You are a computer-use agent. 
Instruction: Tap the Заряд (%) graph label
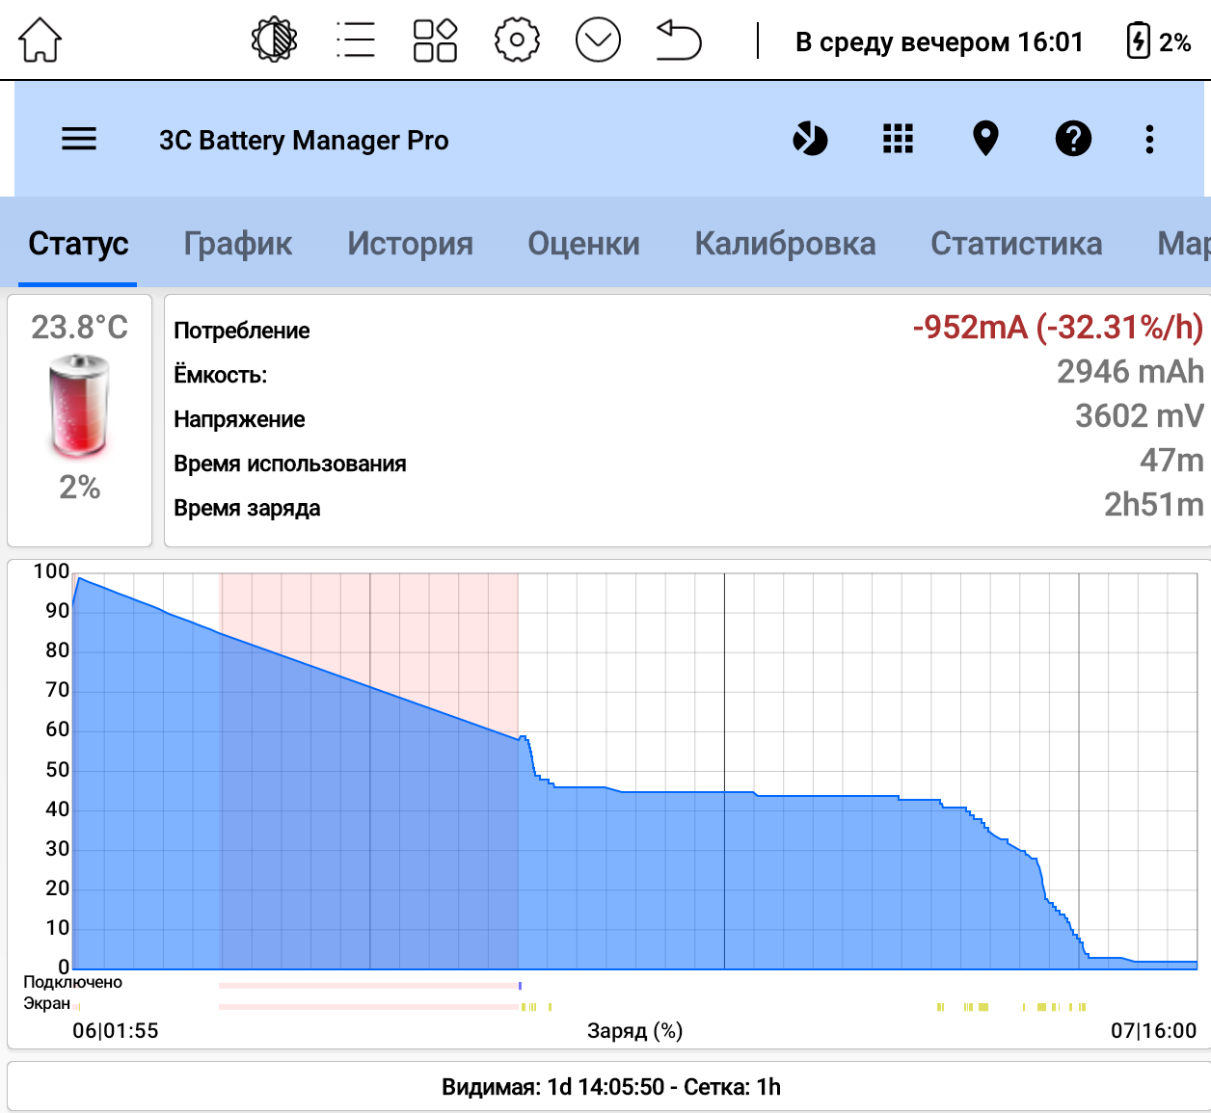tap(635, 1031)
